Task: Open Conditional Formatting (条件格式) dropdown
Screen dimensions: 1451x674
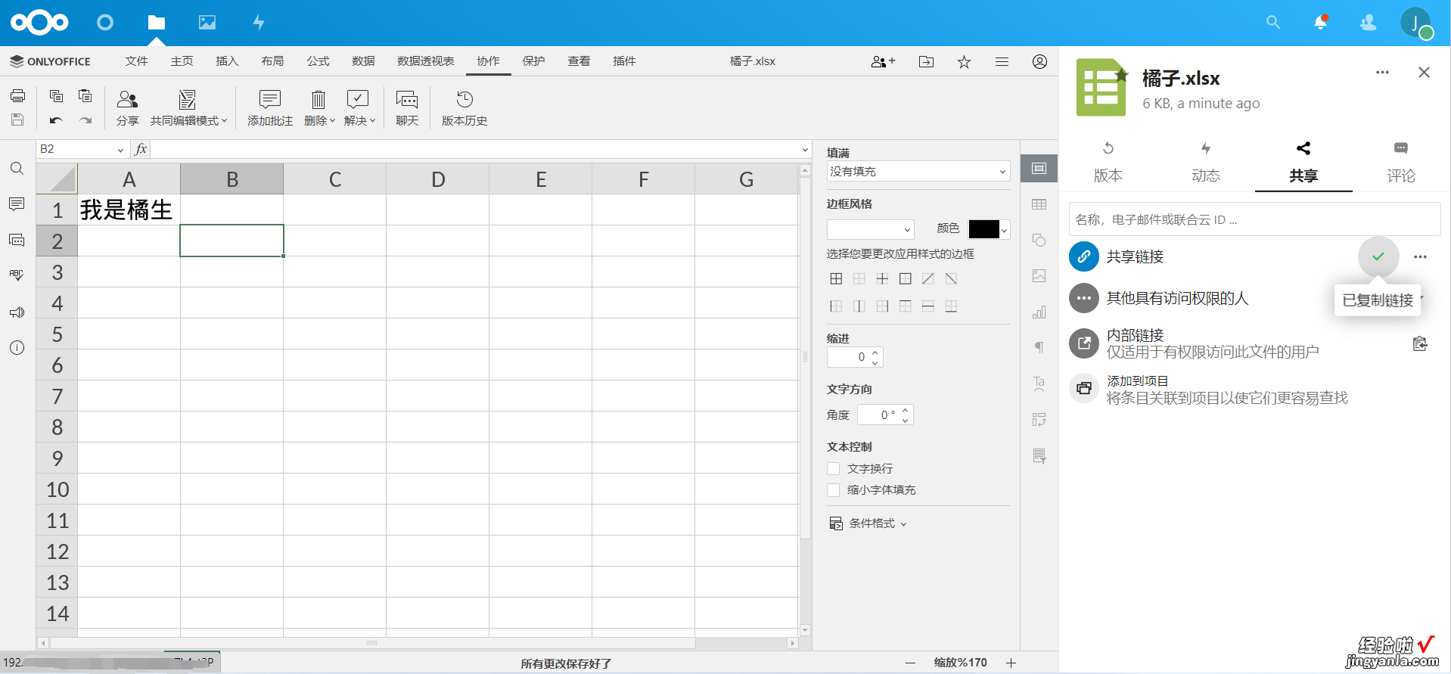Action: 868,523
